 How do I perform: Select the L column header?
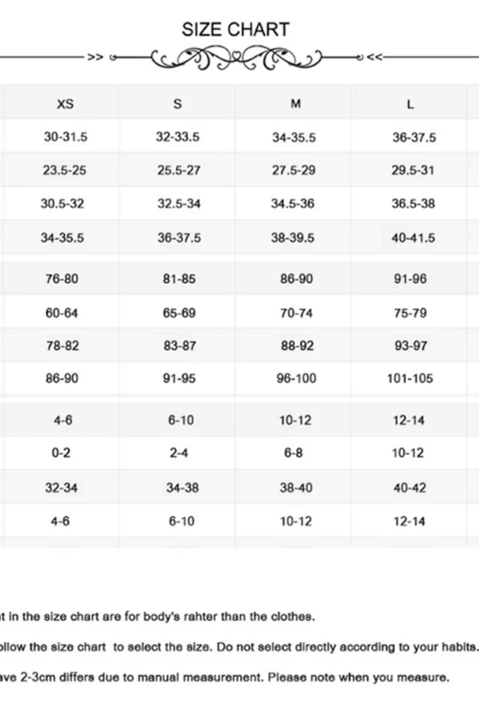[x=410, y=104]
